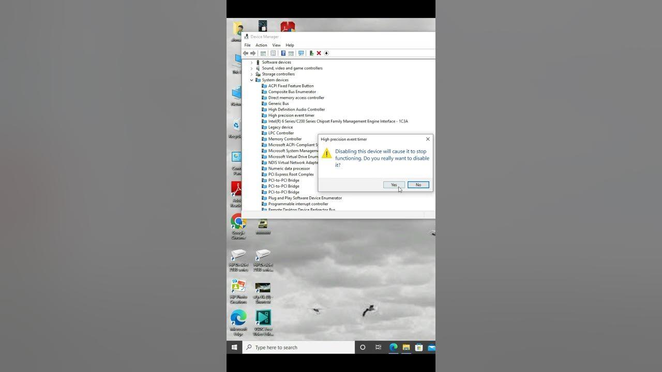The height and width of the screenshot is (372, 662).
Task: Close the High precision event timer dialog
Action: pyautogui.click(x=428, y=139)
